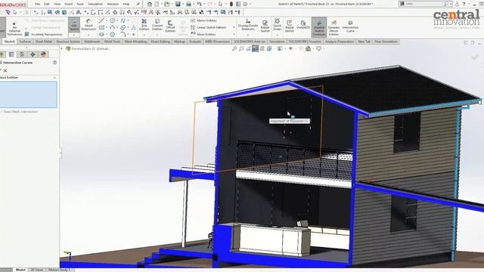Select the Sketch Fillet tool
This screenshot has height=272, width=484.
click(x=123, y=34)
